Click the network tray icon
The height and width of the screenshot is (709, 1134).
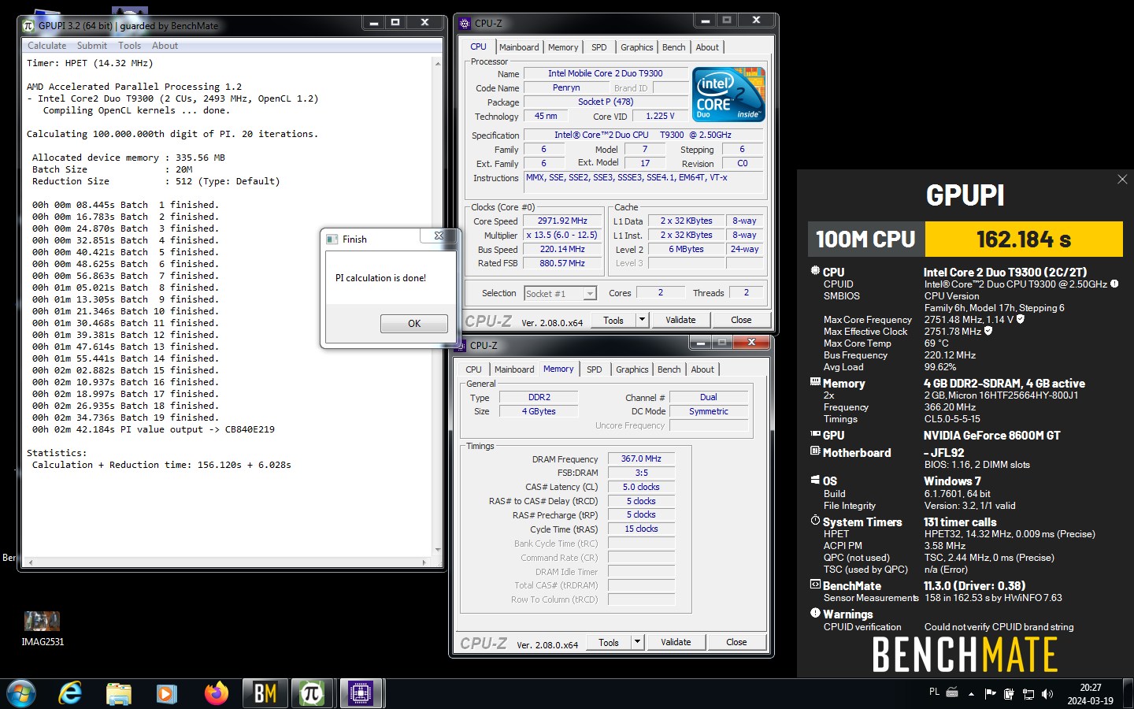click(x=1028, y=694)
